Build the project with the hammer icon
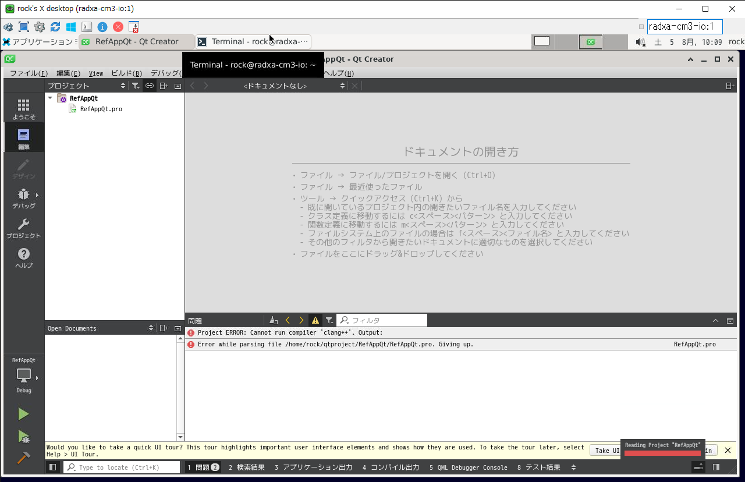Image resolution: width=745 pixels, height=482 pixels. point(23,458)
